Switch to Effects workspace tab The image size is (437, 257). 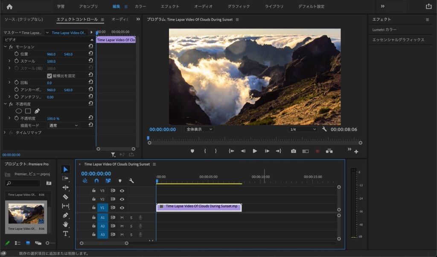point(170,6)
